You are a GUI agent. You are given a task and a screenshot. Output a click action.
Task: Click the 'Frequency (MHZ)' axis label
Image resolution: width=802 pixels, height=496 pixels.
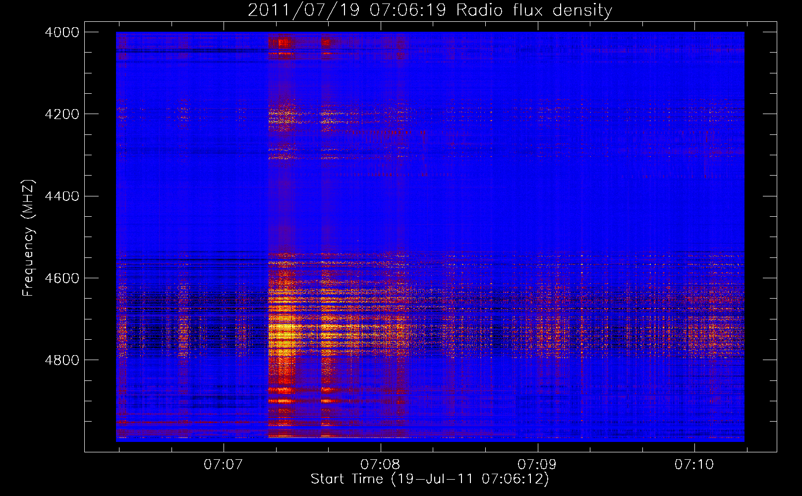pos(28,238)
